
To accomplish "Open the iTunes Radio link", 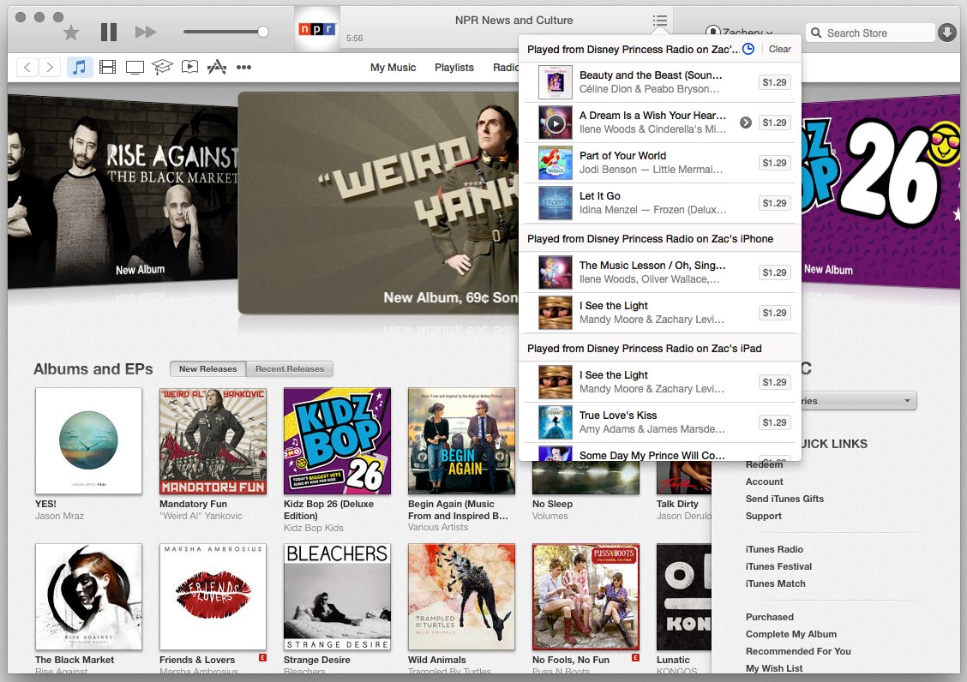I will (774, 549).
